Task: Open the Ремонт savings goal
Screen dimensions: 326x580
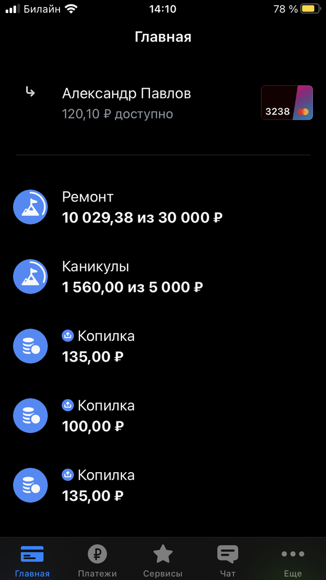Action: [121, 207]
